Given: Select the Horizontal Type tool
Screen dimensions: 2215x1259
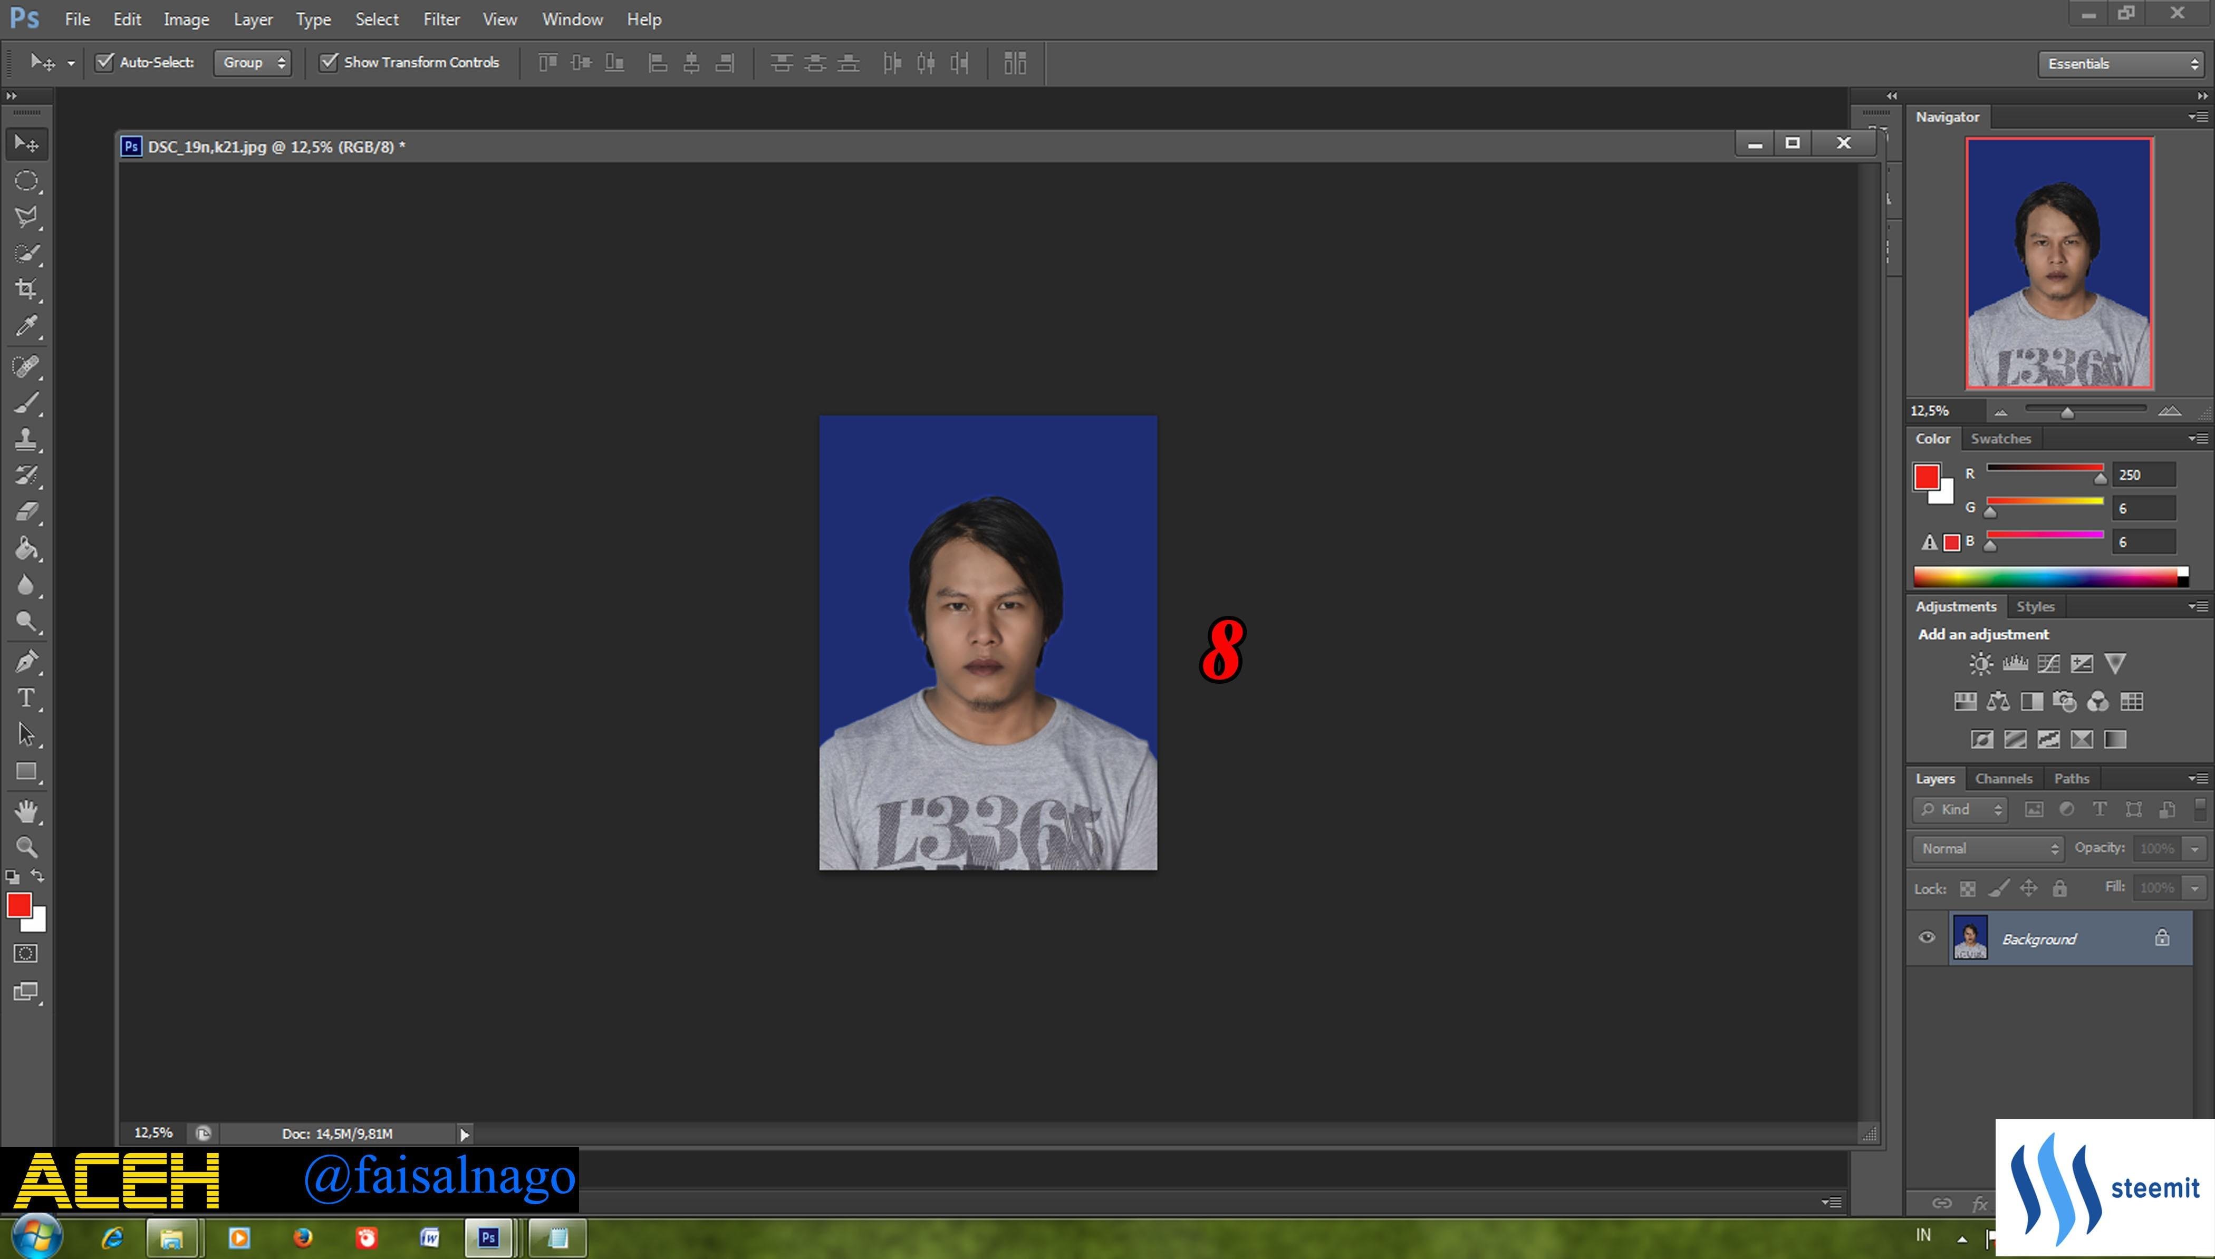Looking at the screenshot, I should click(26, 698).
